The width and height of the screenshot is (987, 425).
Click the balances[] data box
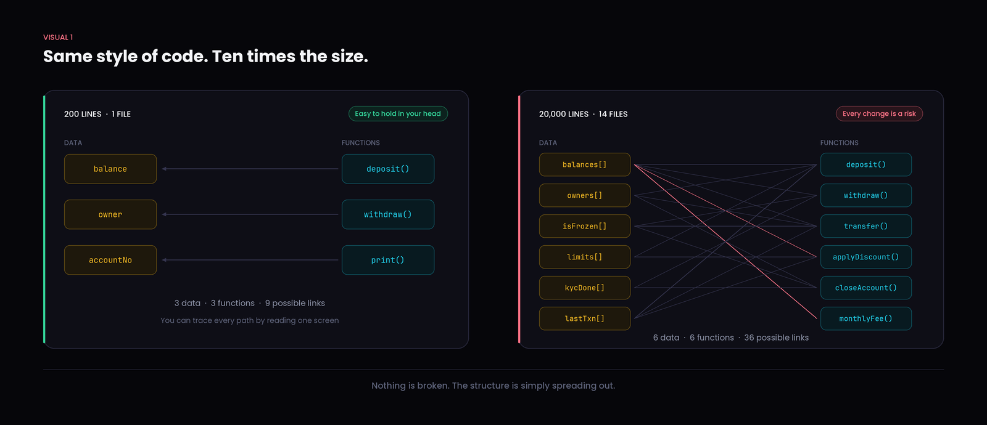[x=585, y=164]
